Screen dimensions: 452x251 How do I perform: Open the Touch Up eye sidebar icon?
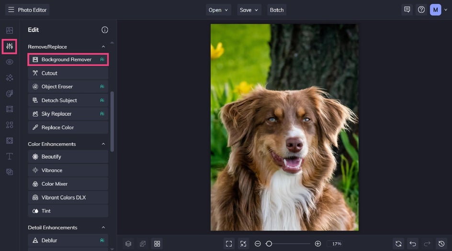pos(10,62)
